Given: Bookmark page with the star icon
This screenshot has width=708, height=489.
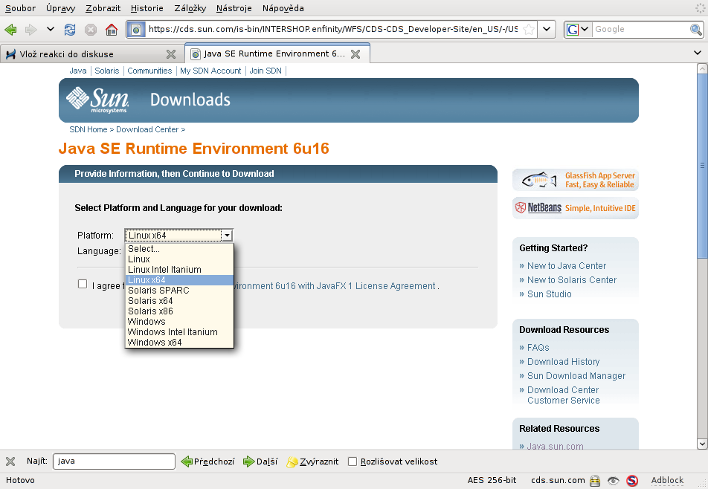Looking at the screenshot, I should (529, 30).
